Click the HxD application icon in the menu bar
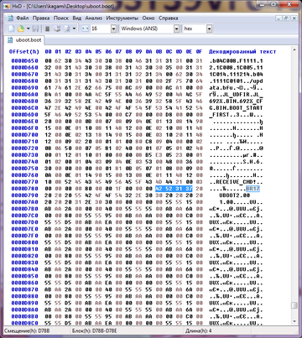302x338 pixels. pyautogui.click(x=11, y=18)
